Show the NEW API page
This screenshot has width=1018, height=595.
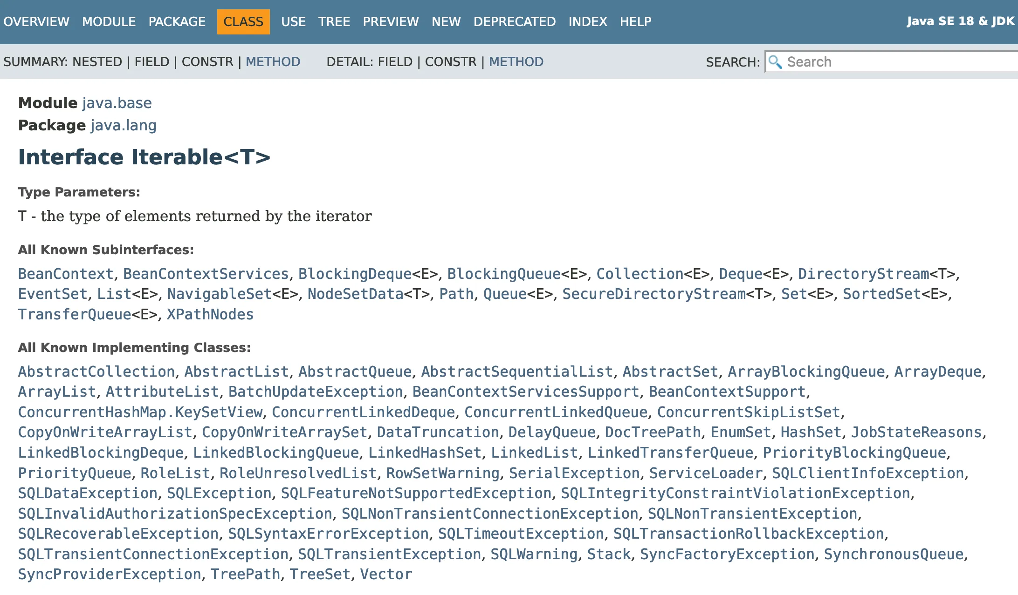pyautogui.click(x=446, y=21)
